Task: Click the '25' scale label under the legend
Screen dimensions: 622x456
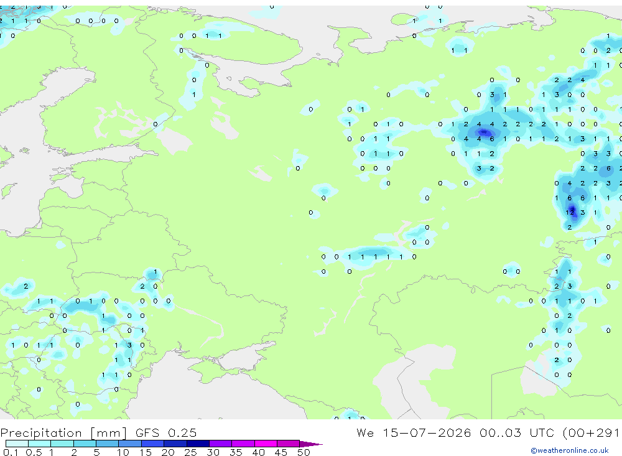Action: coord(190,452)
